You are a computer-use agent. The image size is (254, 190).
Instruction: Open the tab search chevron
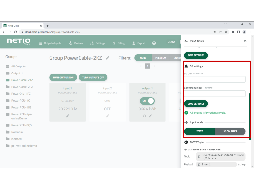click(225, 24)
